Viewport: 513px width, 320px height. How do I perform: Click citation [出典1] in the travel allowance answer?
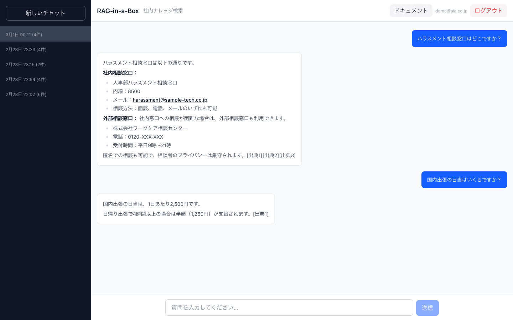260,214
